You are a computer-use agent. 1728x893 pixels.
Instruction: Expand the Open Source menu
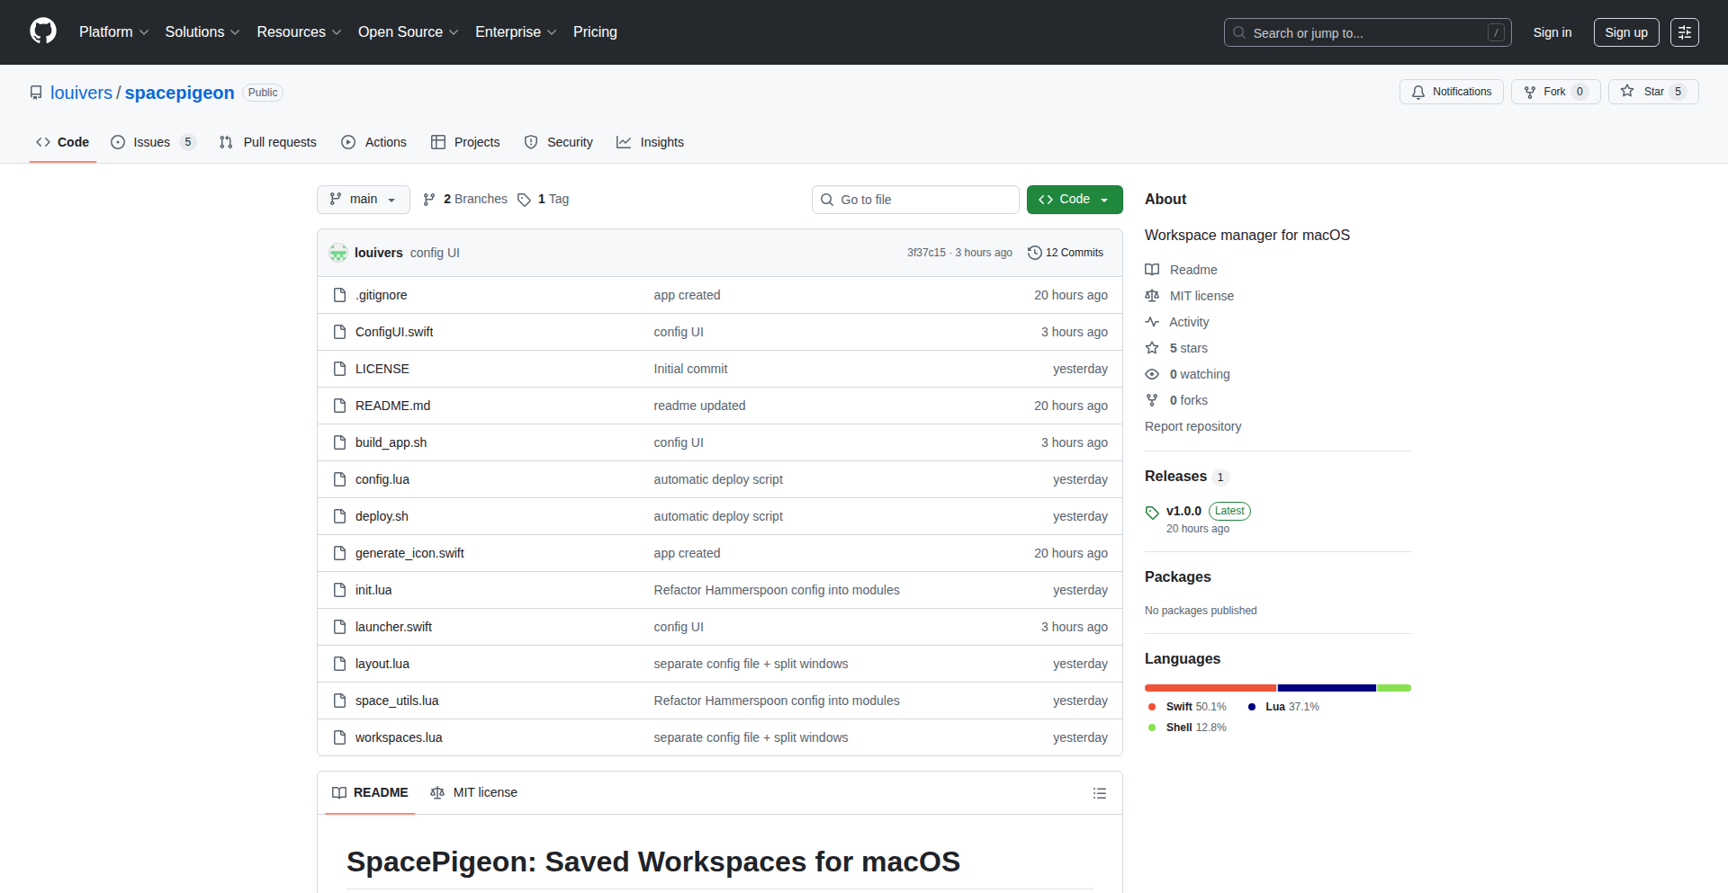coord(409,32)
